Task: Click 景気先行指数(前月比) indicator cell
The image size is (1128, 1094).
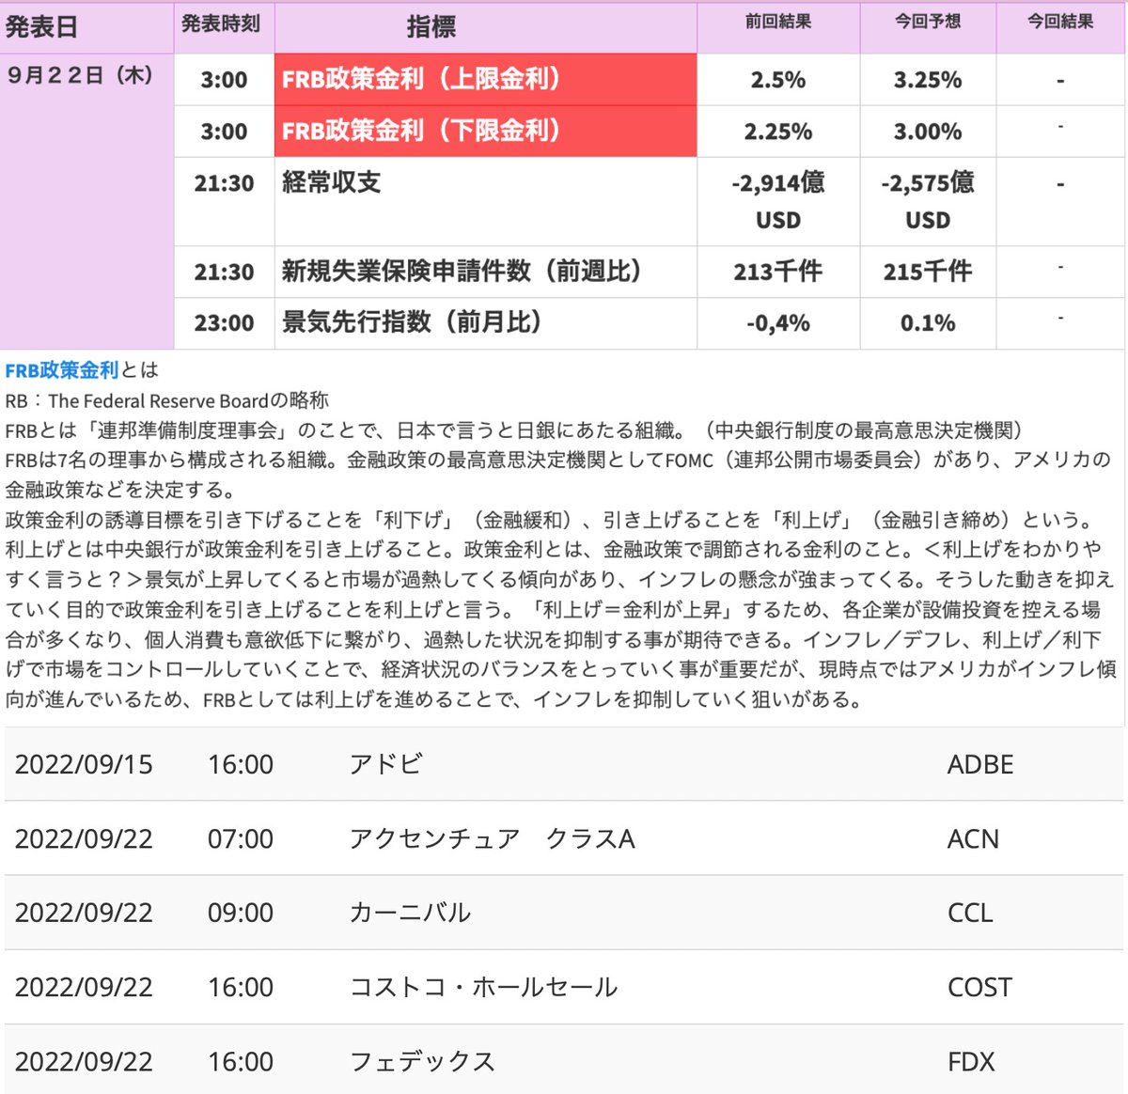Action: (485, 323)
